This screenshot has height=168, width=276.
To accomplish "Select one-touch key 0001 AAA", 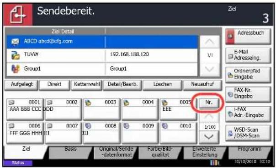I will click(x=25, y=109).
